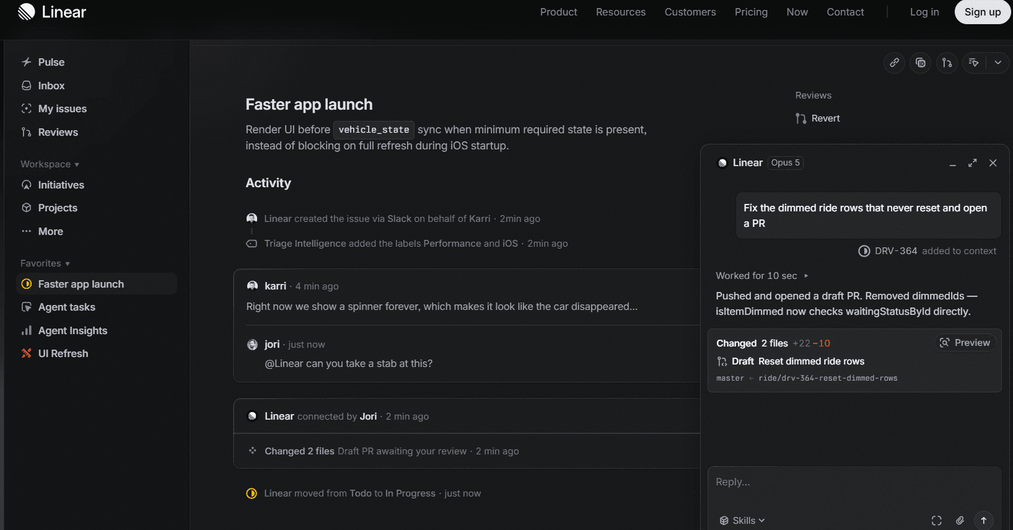Click the Faster app launch title

309,104
